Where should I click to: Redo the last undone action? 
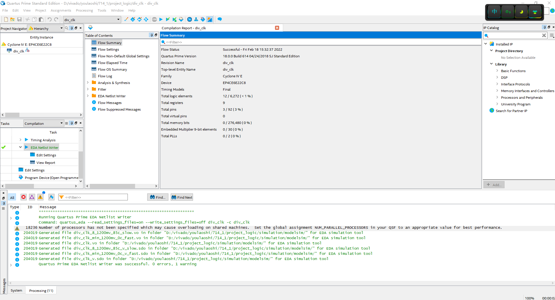click(x=56, y=19)
